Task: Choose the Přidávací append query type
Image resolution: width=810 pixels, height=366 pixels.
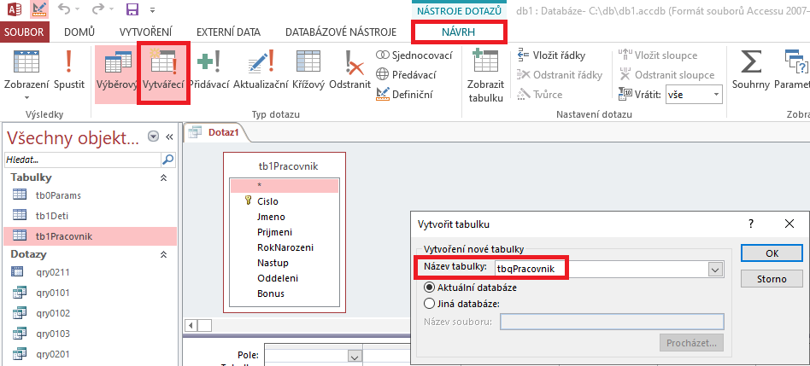Action: (x=208, y=69)
